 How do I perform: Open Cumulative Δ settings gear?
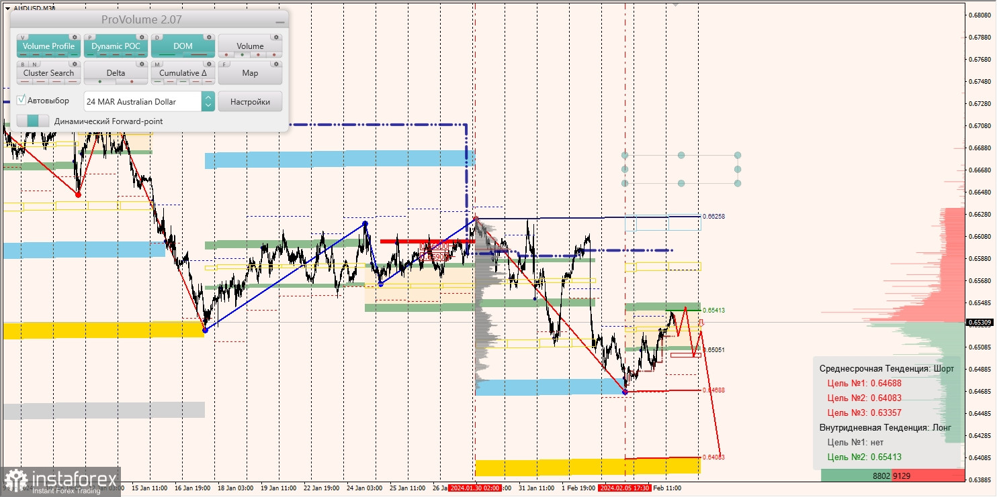coord(209,64)
